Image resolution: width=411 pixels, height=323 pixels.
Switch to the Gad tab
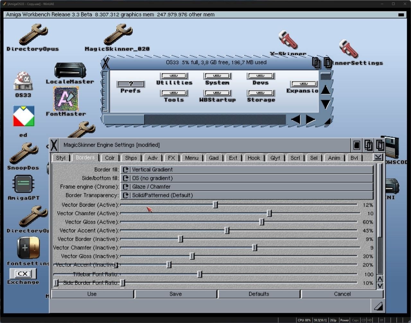tap(214, 158)
